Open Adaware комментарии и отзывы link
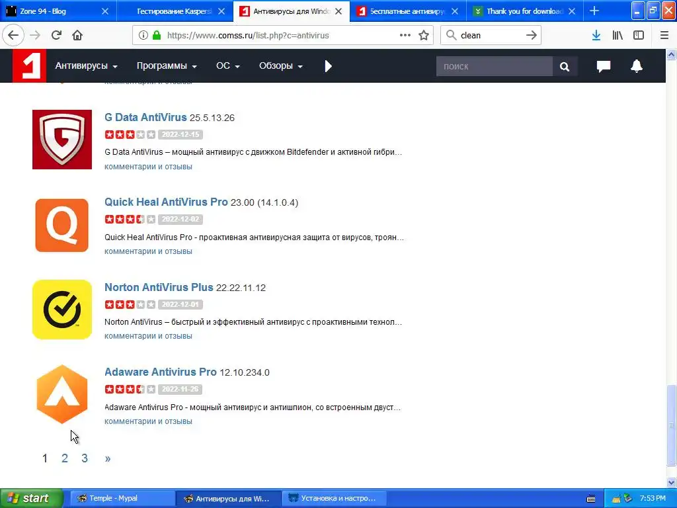Viewport: 677px width, 508px height. [148, 421]
